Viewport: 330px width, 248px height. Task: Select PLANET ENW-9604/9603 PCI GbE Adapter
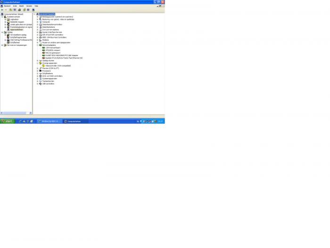[62, 55]
